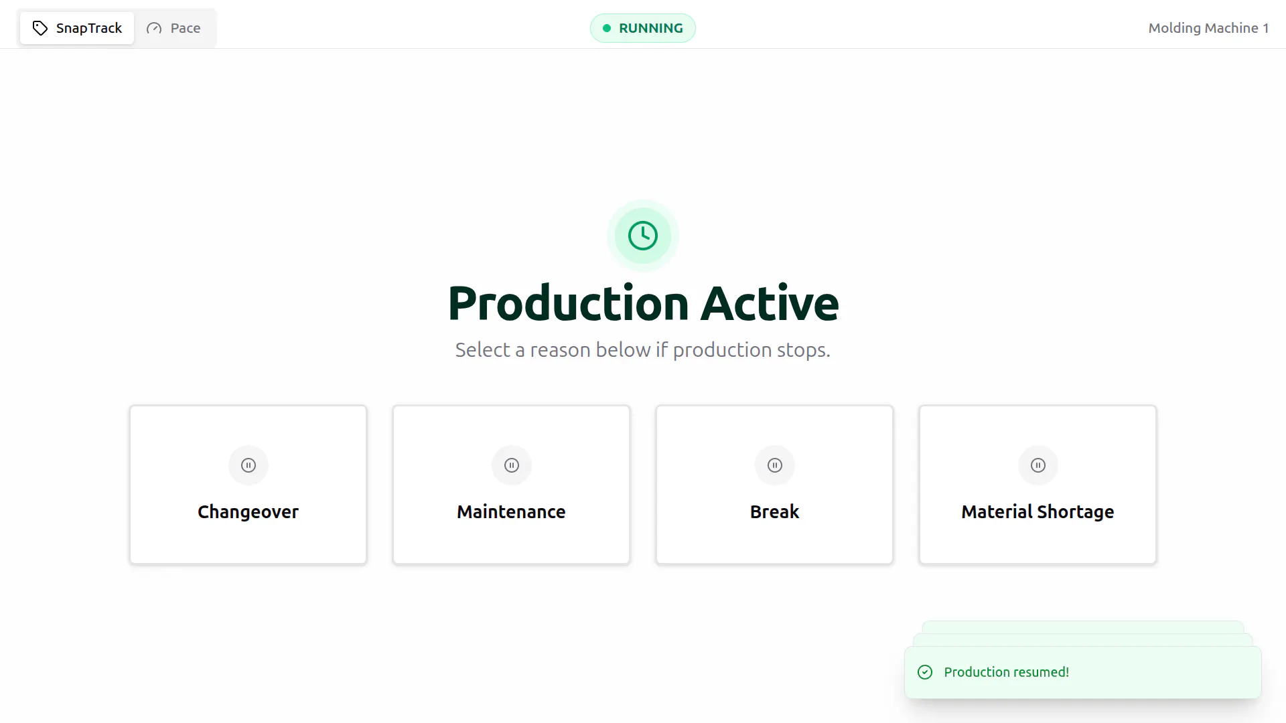This screenshot has height=723, width=1286.
Task: Switch to the SnapTrack tab
Action: (x=77, y=28)
